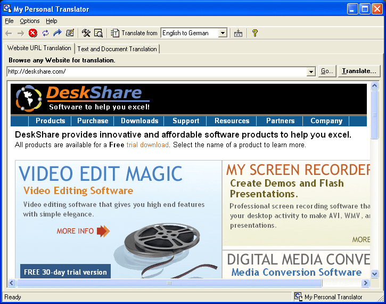Image resolution: width=386 pixels, height=304 pixels.
Task: Switch to Website URL Translation tab
Action: pos(39,48)
